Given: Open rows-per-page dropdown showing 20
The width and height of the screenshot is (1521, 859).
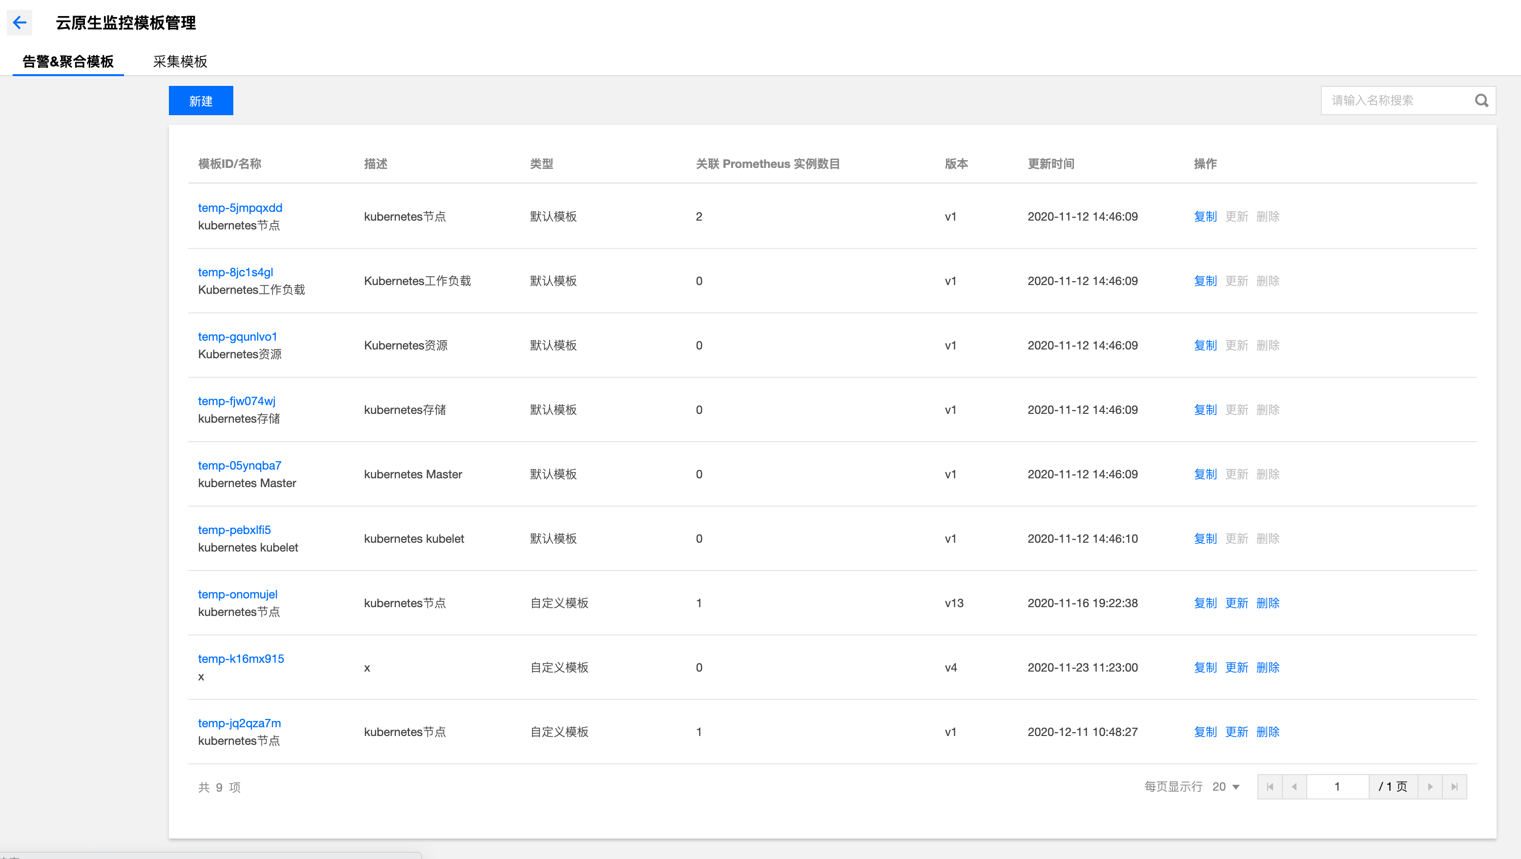Looking at the screenshot, I should pos(1226,786).
